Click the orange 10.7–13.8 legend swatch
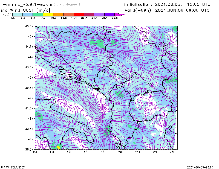This screenshot has width=219, height=169. tap(58, 14)
